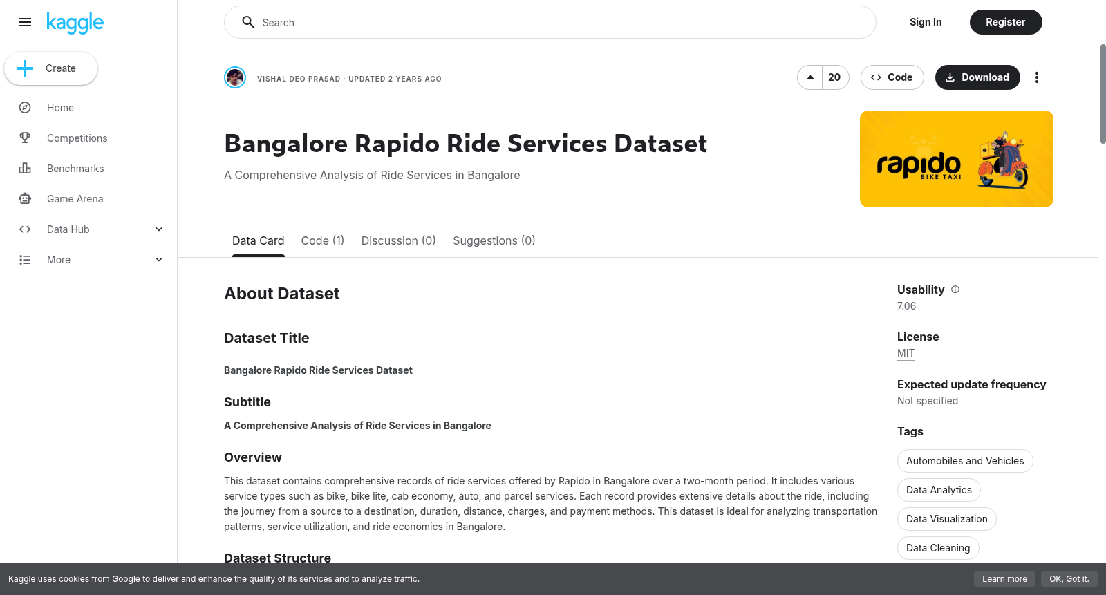Download the dataset

click(x=977, y=77)
